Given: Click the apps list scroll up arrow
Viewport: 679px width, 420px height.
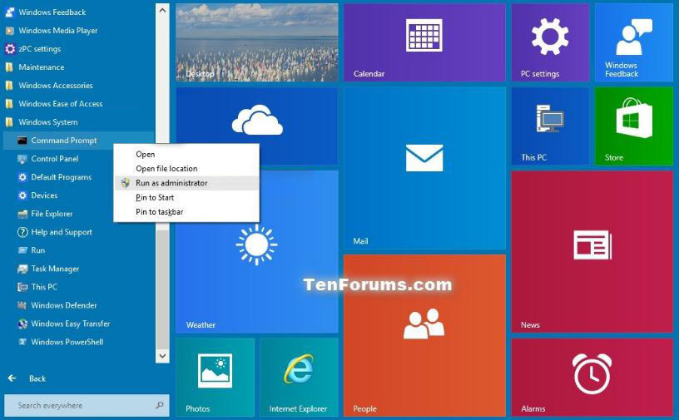Looking at the screenshot, I should (x=162, y=10).
